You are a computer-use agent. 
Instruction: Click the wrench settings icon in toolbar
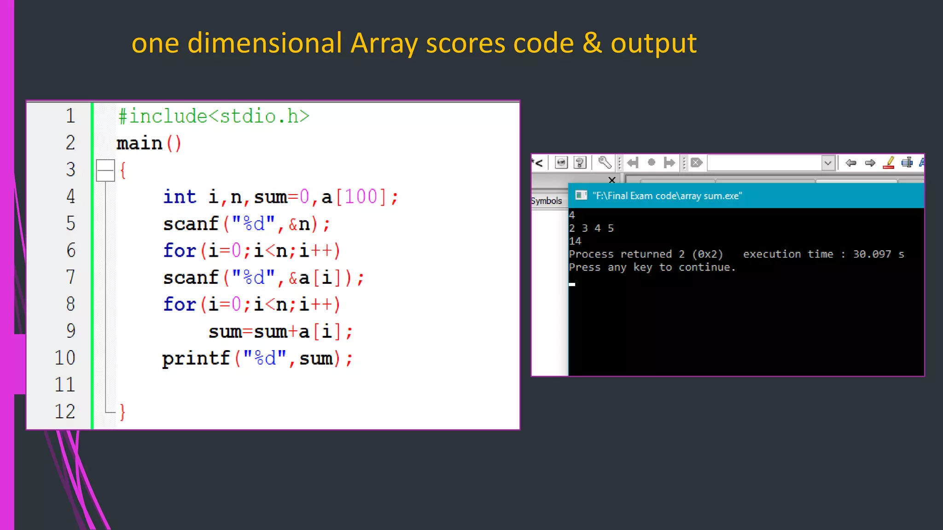point(604,162)
